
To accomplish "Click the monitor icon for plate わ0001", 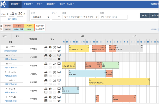I will (59, 47).
